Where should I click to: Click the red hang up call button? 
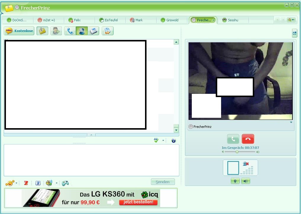point(248,139)
